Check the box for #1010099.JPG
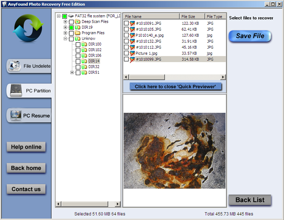Image resolution: width=284 pixels, height=220 pixels. [126, 59]
